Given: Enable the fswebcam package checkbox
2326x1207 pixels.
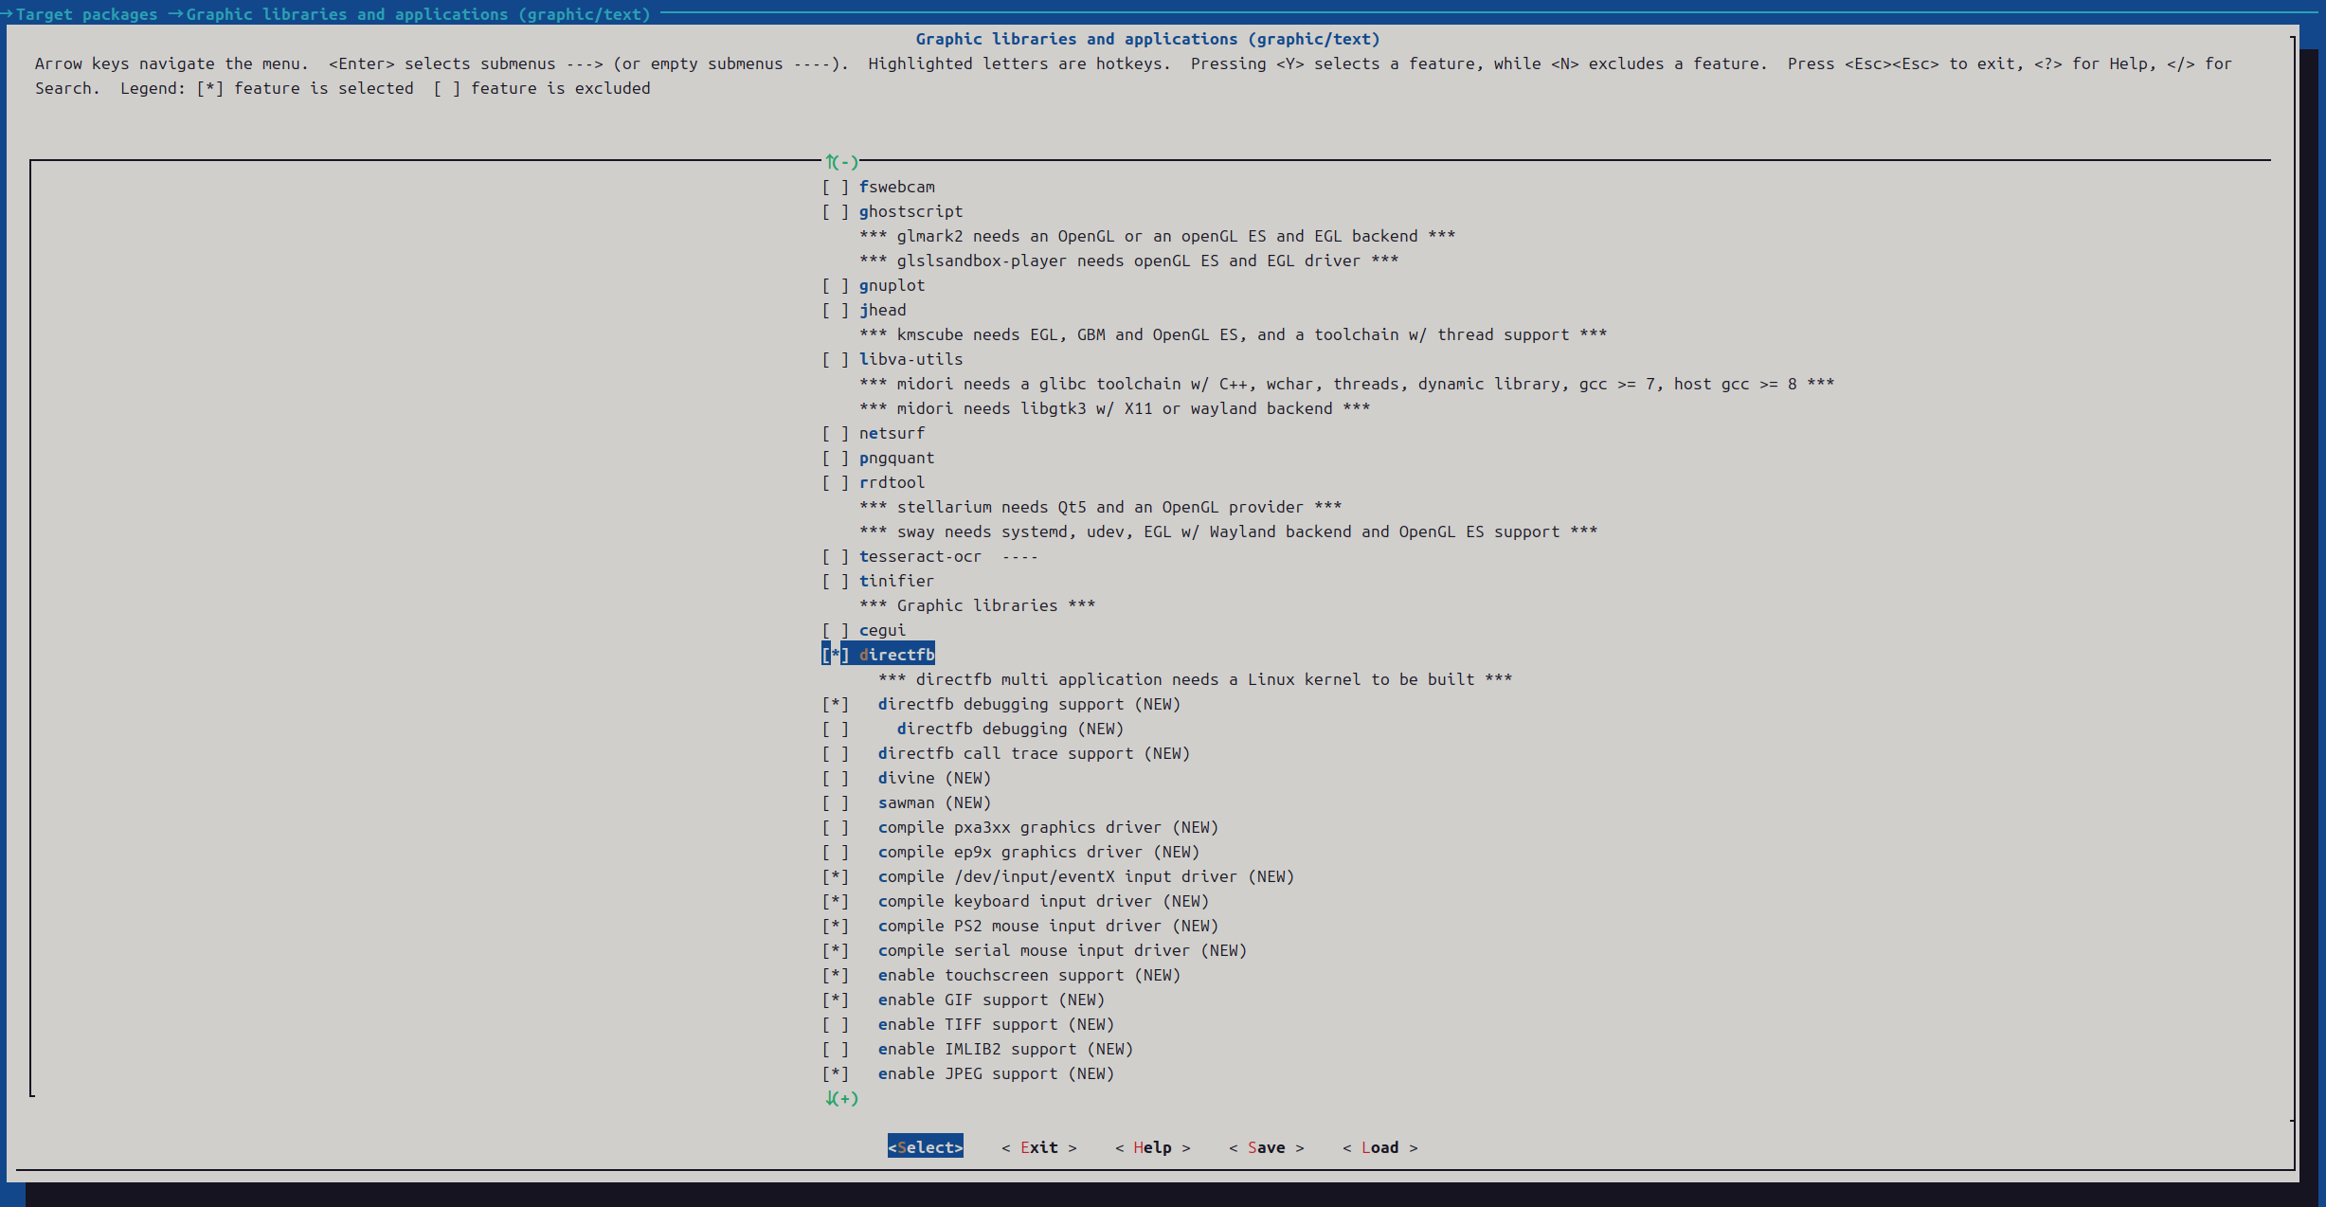Looking at the screenshot, I should tap(835, 187).
